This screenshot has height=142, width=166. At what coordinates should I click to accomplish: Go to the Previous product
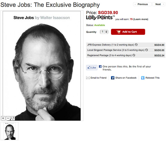point(142,4)
